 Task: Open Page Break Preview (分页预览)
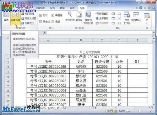pos(28,14)
